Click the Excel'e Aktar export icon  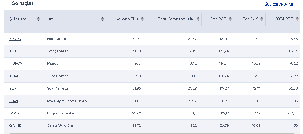click(267, 4)
